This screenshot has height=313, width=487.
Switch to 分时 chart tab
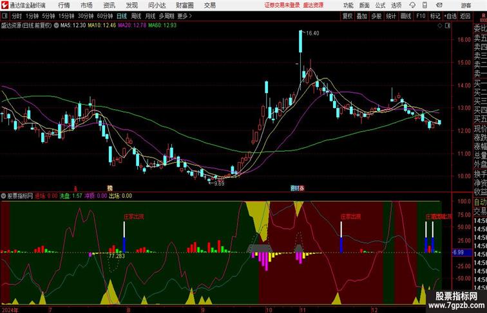(x=17, y=16)
